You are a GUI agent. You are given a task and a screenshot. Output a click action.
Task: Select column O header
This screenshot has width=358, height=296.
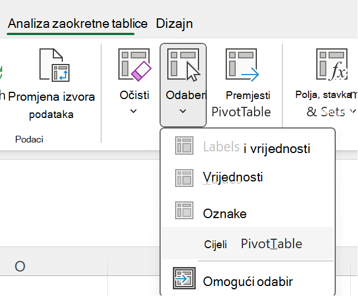click(x=20, y=267)
